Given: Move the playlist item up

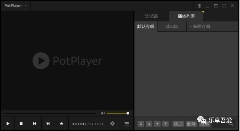Looking at the screenshot, I should (x=149, y=124).
